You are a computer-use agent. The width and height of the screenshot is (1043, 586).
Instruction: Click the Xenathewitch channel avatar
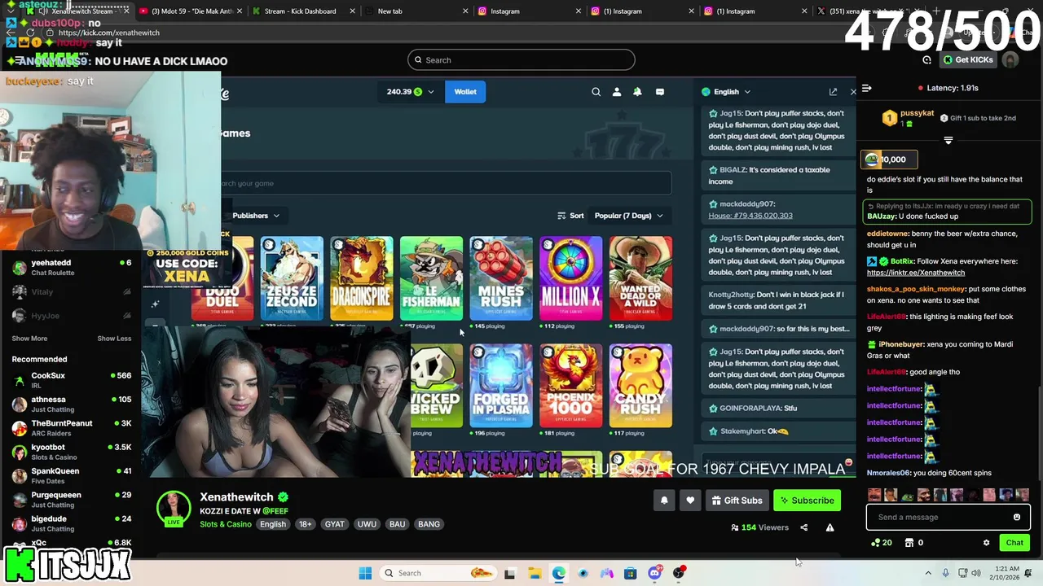[174, 509]
